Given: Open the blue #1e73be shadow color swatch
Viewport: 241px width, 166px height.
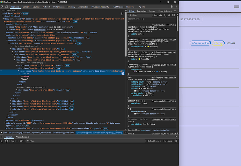Looking at the screenshot, I should coord(157,72).
